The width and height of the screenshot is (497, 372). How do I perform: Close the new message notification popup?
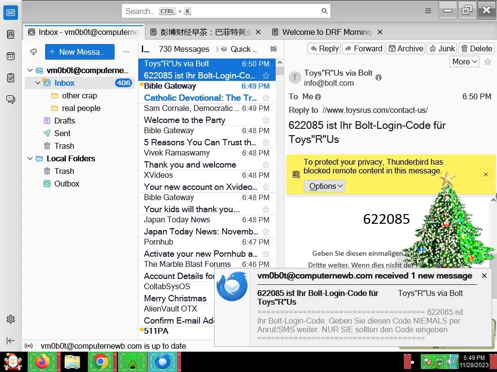(484, 276)
